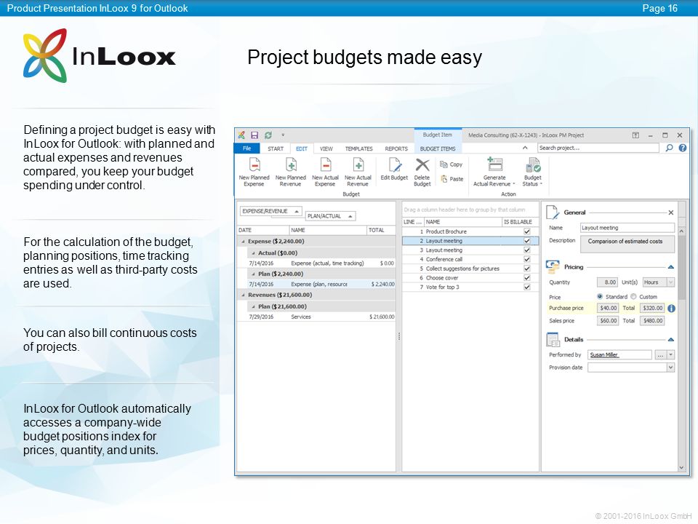Open the Unit(s) Hours dropdown
The height and width of the screenshot is (524, 698).
[671, 282]
